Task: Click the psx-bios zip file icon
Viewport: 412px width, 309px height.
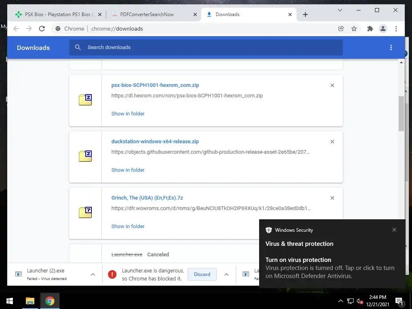Action: (x=85, y=100)
